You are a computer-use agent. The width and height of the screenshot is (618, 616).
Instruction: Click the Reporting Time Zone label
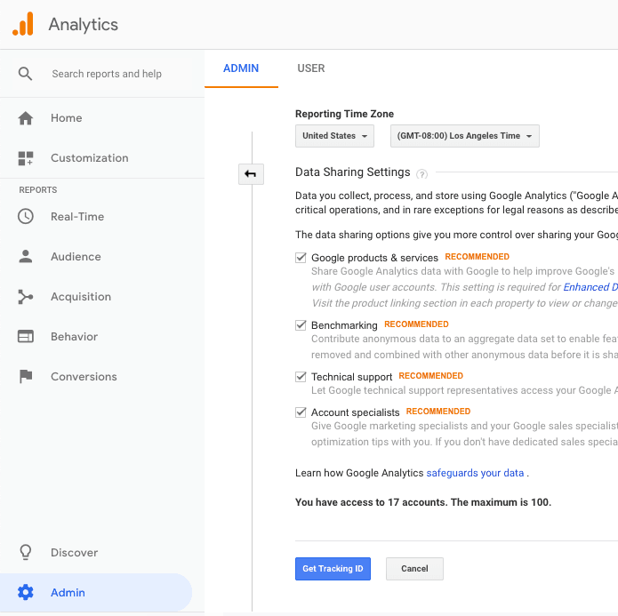click(x=344, y=114)
